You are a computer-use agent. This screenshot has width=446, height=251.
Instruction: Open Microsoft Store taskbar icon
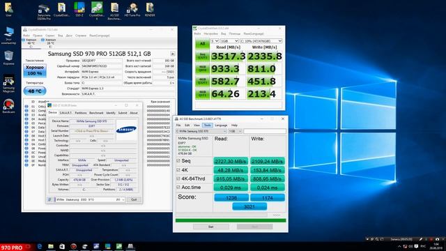[62, 246]
